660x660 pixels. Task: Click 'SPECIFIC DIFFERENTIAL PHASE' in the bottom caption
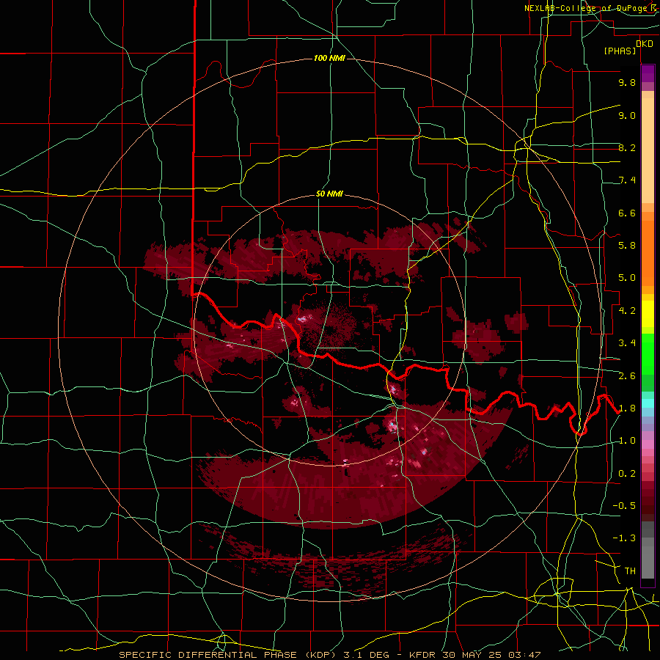pos(208,655)
